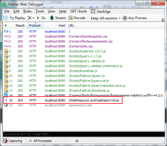Click the Replay arrows icon
This screenshot has height=146, width=167.
[x=12, y=18]
